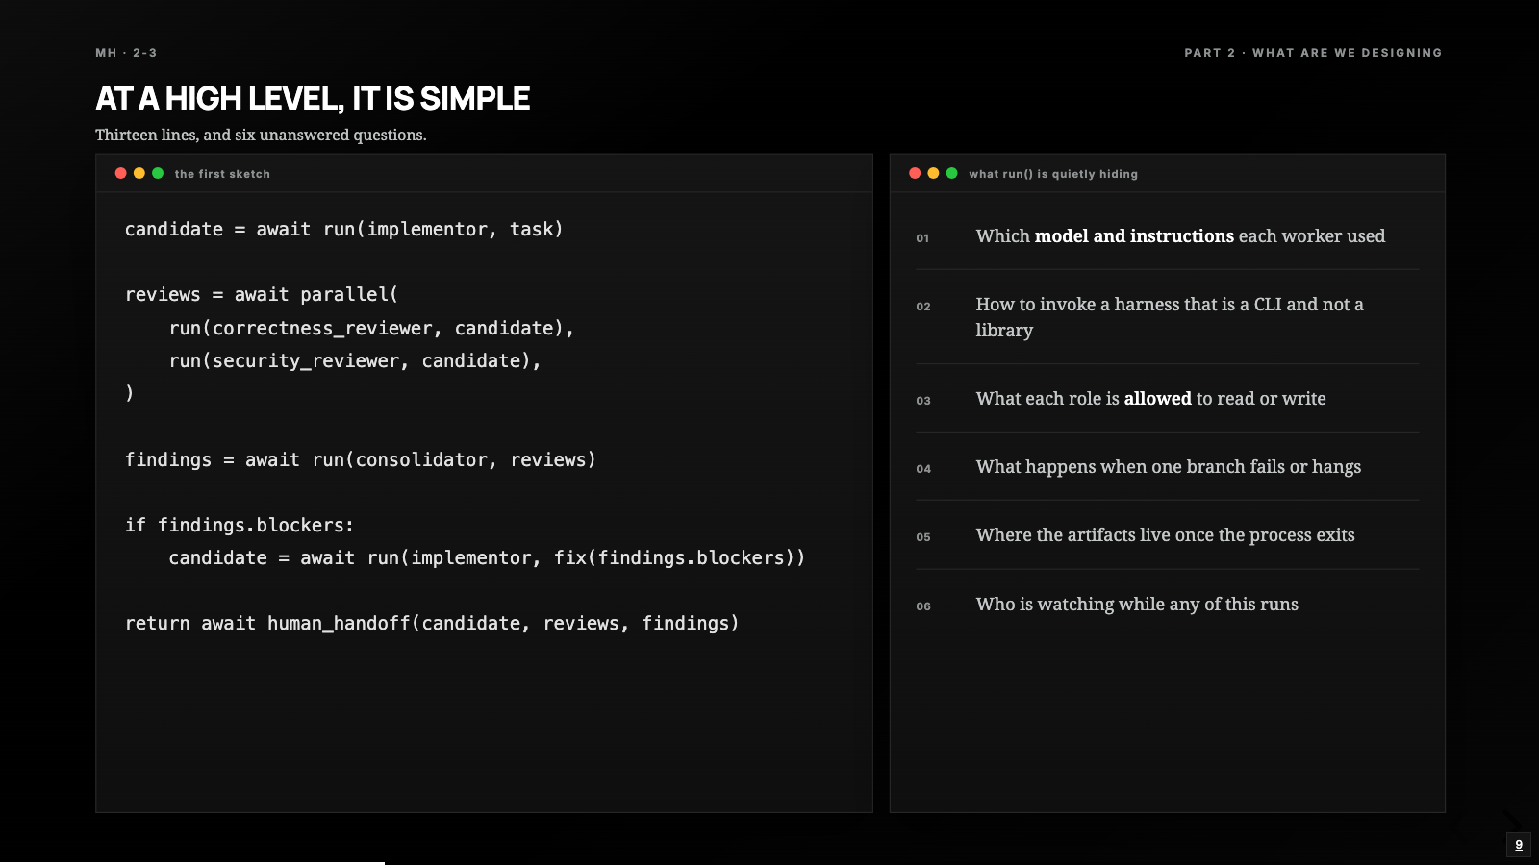The height and width of the screenshot is (865, 1539).
Task: Click the list number '01'
Action: click(x=922, y=238)
